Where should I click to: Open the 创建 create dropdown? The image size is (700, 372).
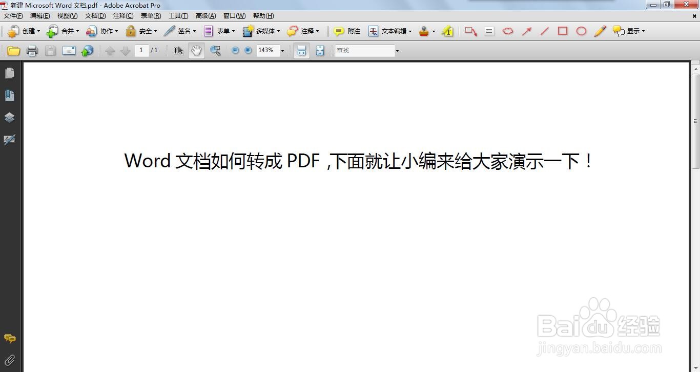click(x=25, y=31)
